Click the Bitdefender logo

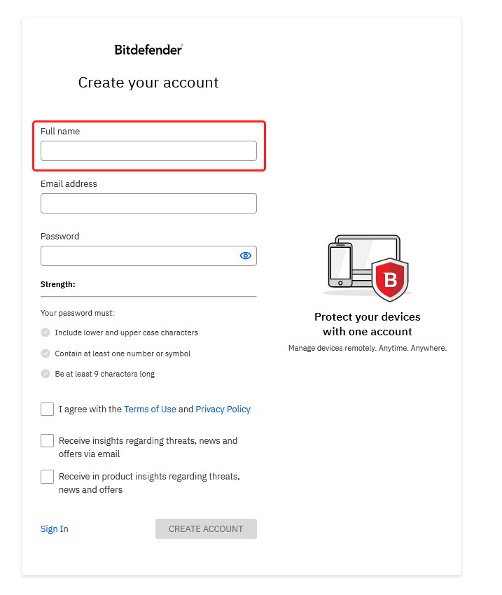[148, 50]
